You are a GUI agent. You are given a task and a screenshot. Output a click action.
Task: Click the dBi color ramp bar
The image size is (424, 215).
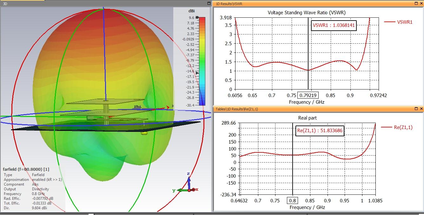[202, 61]
